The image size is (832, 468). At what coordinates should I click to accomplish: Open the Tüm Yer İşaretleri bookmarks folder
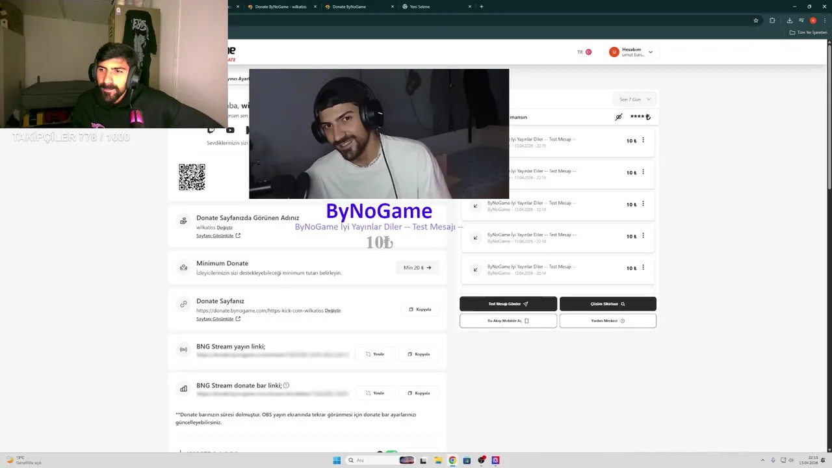pos(809,32)
